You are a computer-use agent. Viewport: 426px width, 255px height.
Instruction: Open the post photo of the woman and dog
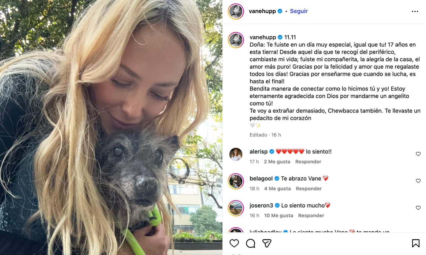click(111, 127)
